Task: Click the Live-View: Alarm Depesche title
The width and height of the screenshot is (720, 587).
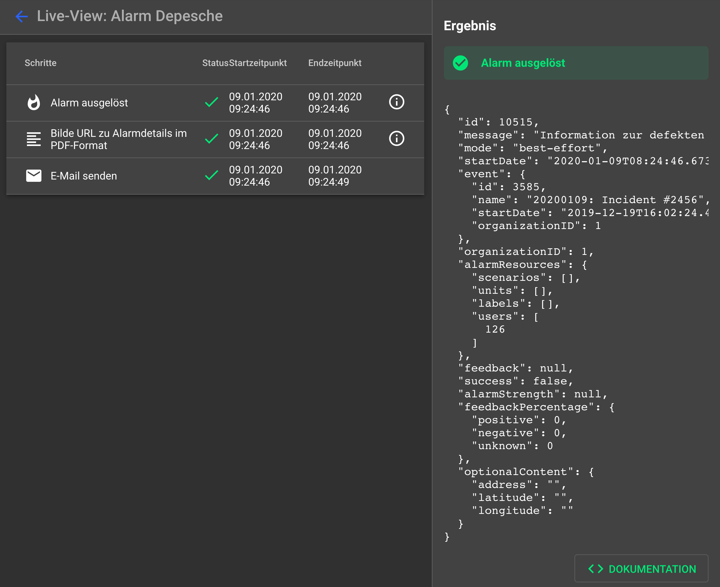Action: point(130,16)
